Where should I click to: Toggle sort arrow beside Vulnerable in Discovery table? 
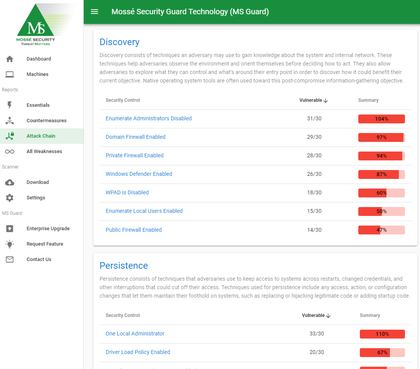326,100
